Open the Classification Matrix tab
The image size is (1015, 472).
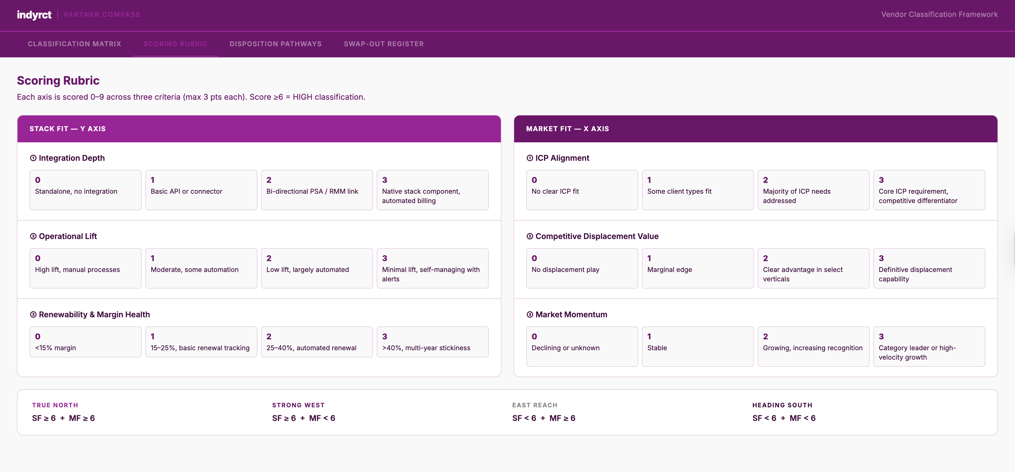[x=75, y=44]
